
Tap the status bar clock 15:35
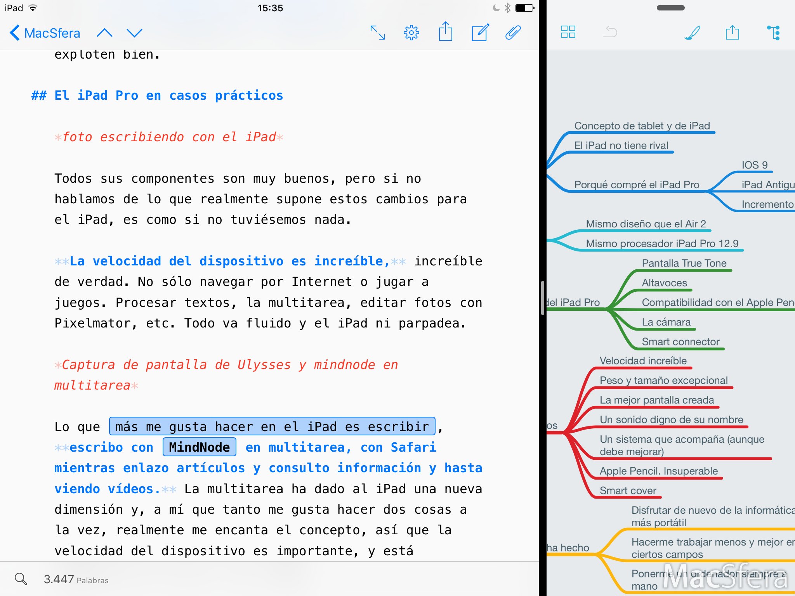click(x=270, y=8)
